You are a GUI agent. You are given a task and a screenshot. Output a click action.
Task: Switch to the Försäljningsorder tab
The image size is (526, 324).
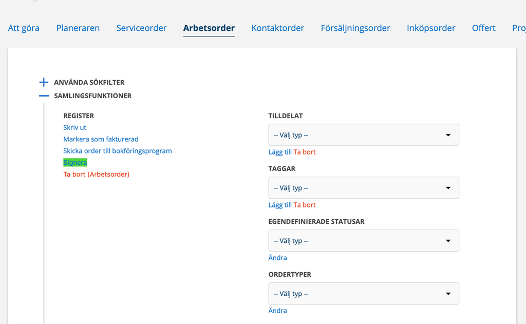pos(355,28)
